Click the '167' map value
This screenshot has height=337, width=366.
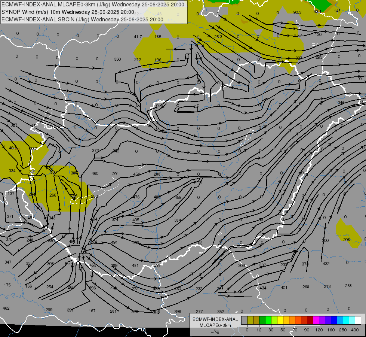point(92,311)
